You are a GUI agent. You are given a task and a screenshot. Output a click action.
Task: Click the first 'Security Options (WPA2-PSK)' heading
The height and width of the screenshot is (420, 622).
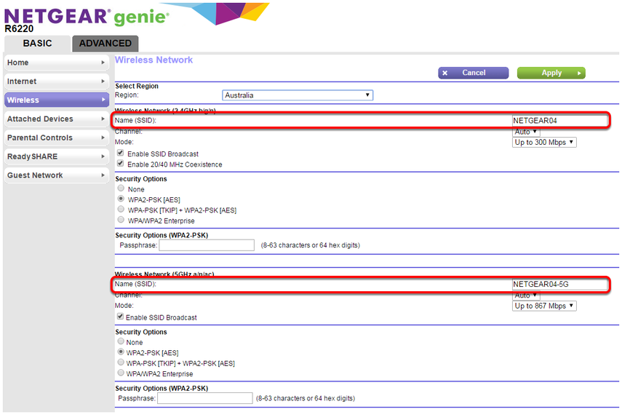point(162,235)
